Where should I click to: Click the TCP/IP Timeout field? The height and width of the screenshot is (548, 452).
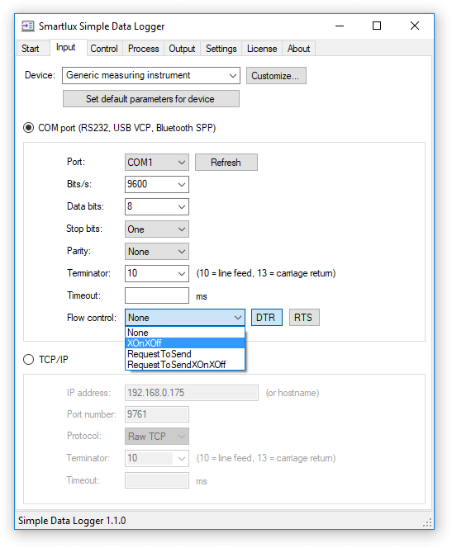[x=157, y=480]
